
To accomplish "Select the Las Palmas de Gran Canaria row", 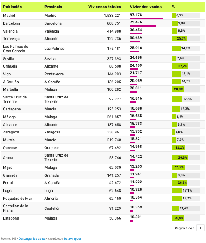I will point(103,49).
